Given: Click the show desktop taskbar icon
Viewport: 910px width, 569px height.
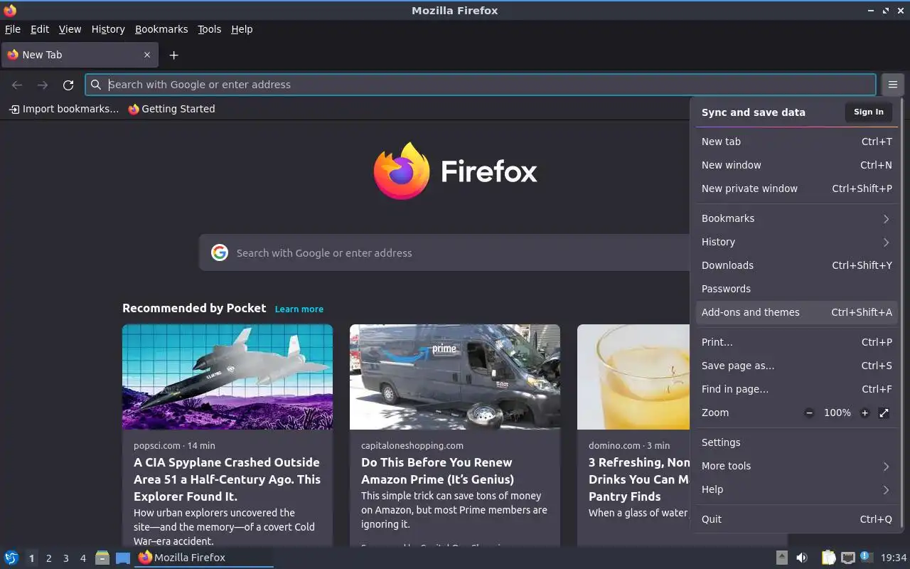Looking at the screenshot, I should tap(123, 558).
